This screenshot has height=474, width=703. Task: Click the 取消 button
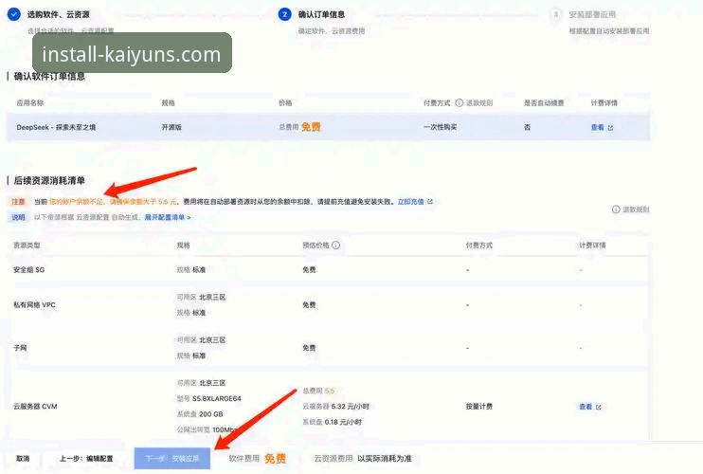click(23, 459)
